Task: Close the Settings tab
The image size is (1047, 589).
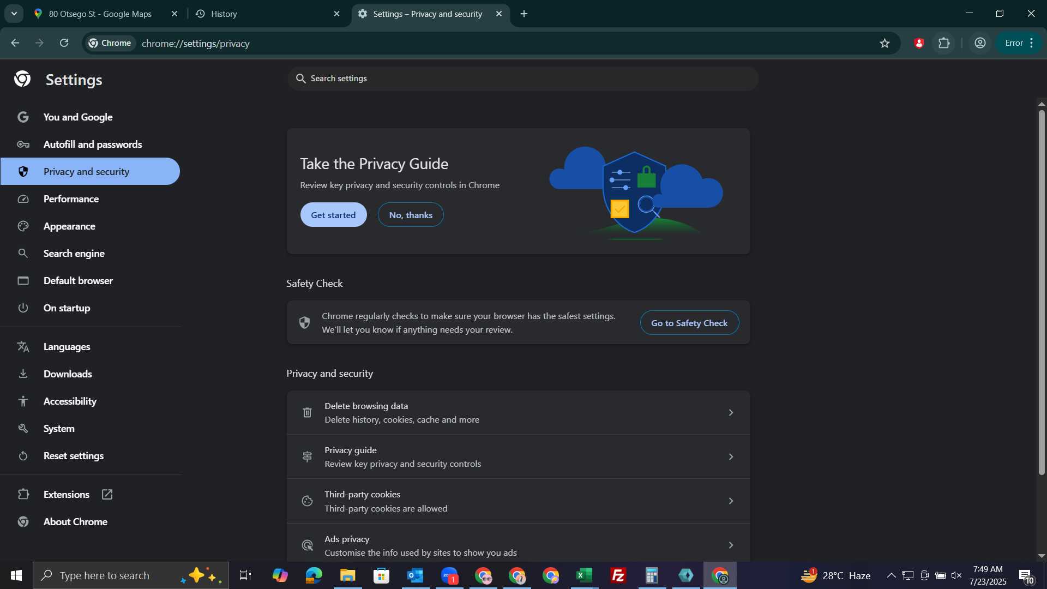Action: point(499,14)
